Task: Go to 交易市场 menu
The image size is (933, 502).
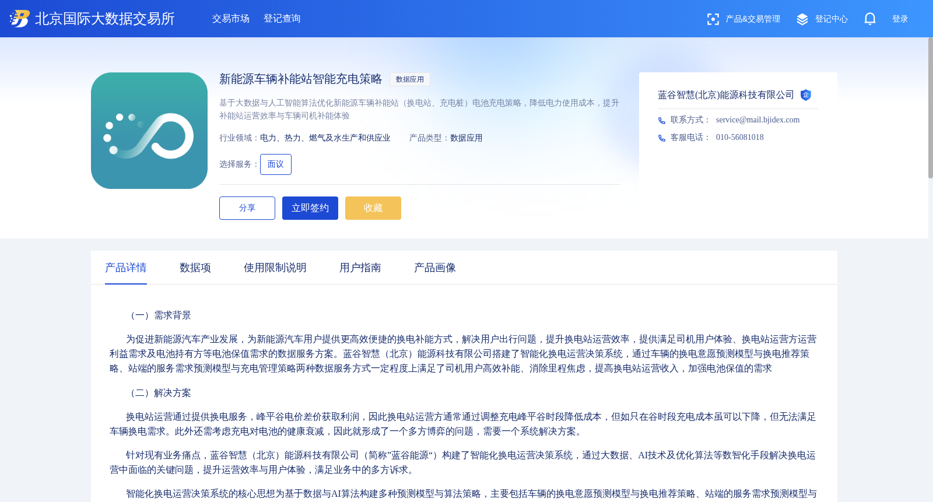Action: pyautogui.click(x=231, y=19)
